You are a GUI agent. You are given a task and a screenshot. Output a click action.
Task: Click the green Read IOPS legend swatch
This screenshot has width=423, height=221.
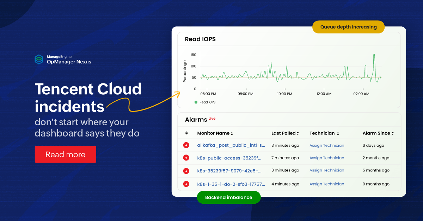click(196, 102)
